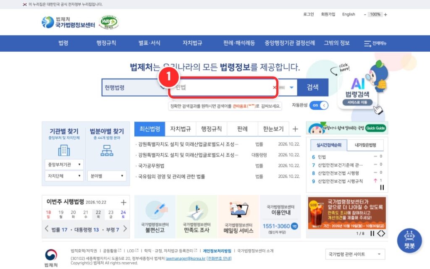The image size is (430, 269).
Task: Click the 로그인 link
Action: 309,14
